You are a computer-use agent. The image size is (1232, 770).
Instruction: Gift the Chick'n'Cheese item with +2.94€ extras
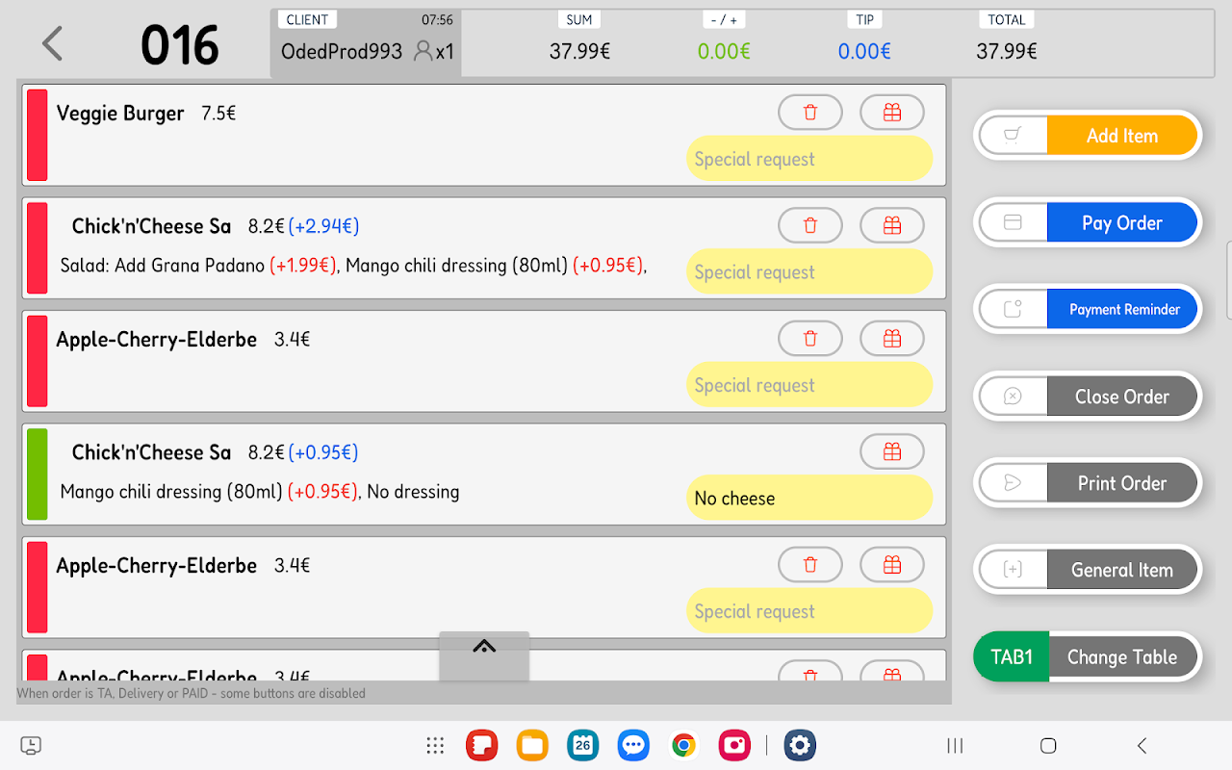892,225
